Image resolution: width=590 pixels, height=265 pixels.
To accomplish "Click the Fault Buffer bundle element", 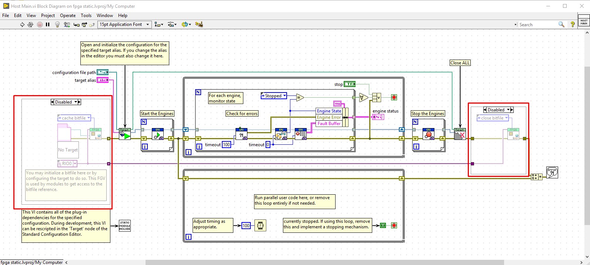I will point(329,124).
